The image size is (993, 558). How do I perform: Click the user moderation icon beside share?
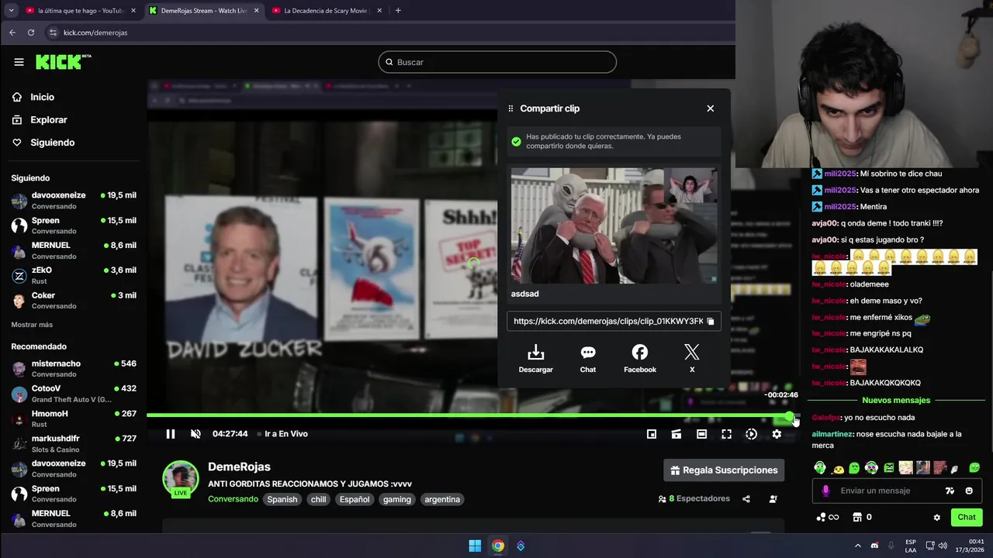773,499
